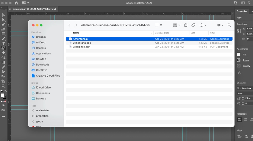Screen dimensions: 253x141
Task: Select the Rectangle tool
Action: 3,34
